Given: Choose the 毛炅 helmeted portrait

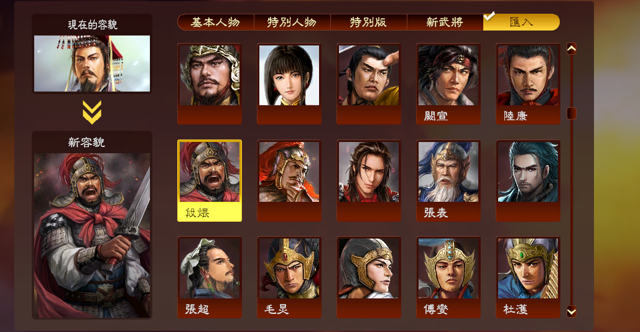Looking at the screenshot, I should (x=289, y=277).
